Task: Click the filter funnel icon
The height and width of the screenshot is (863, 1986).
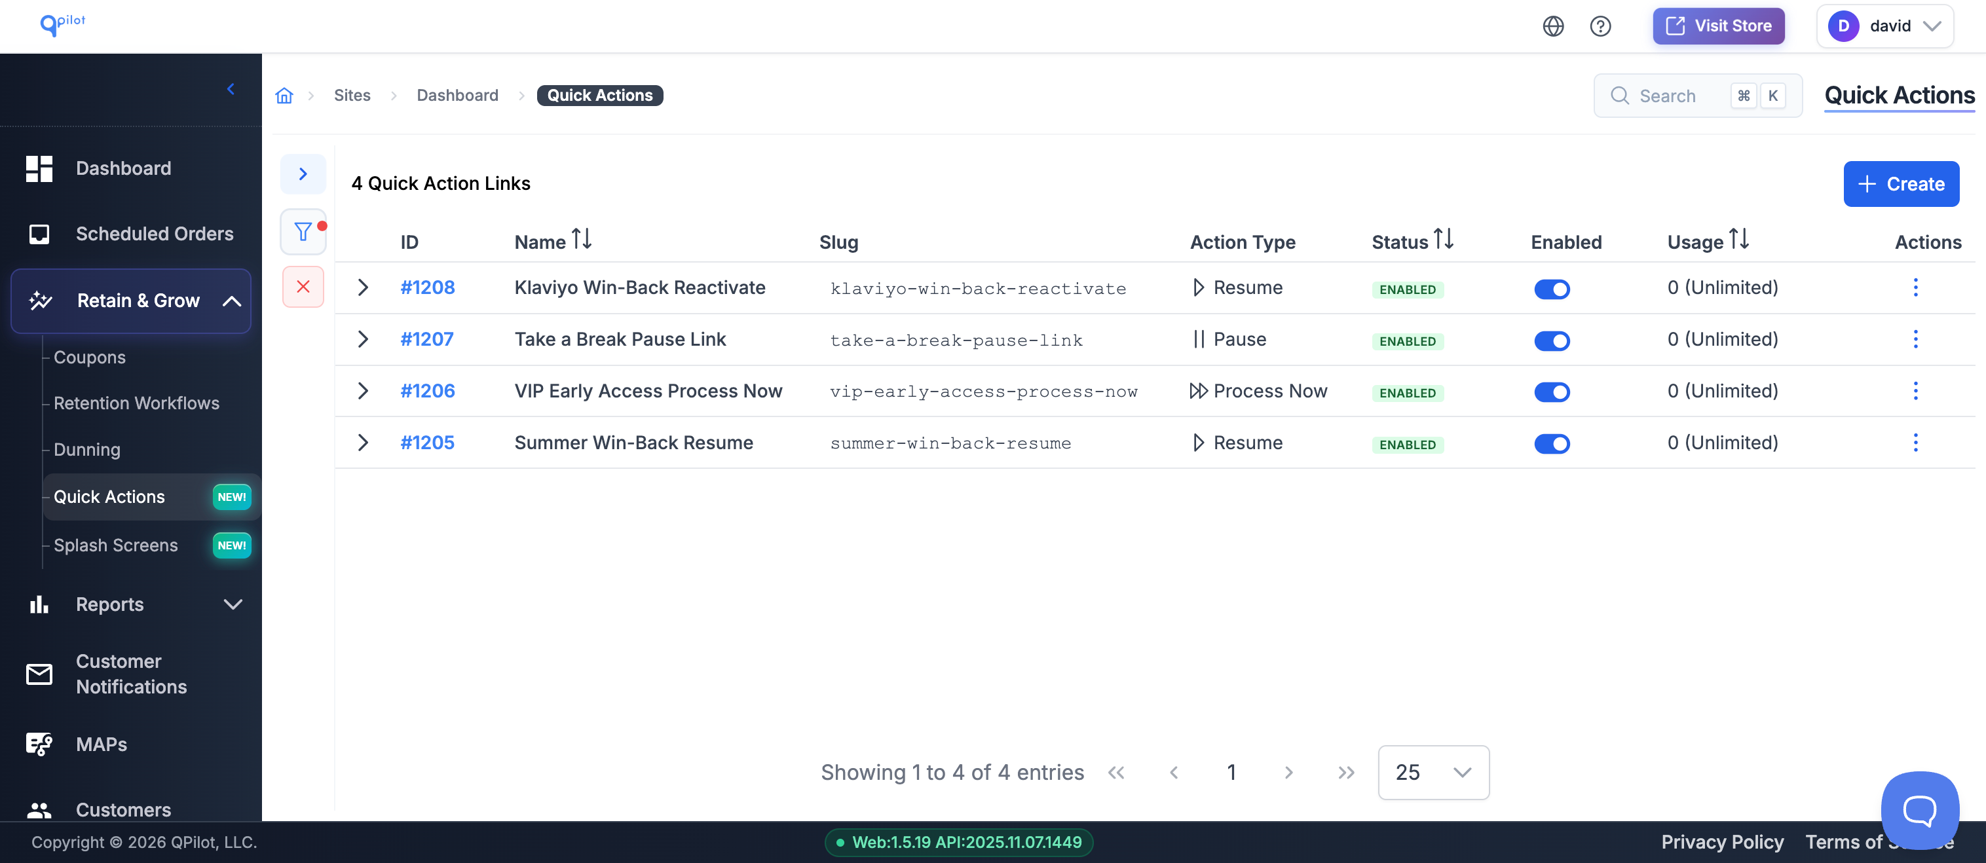Action: pyautogui.click(x=303, y=231)
